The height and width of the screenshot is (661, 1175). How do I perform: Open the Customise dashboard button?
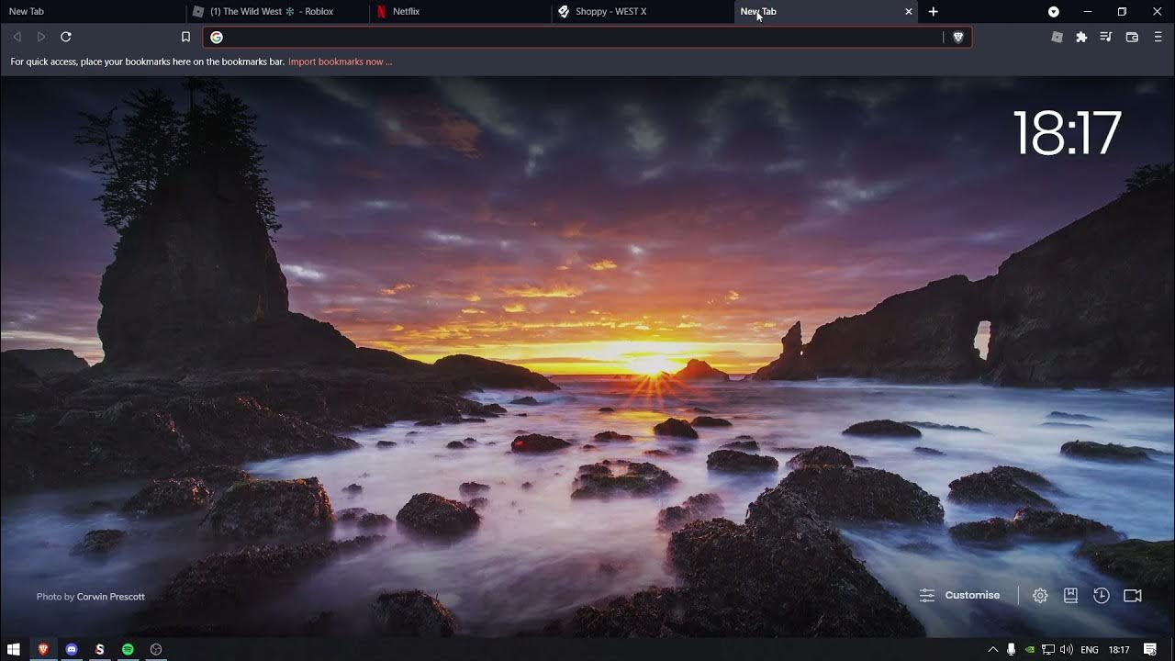click(x=960, y=596)
